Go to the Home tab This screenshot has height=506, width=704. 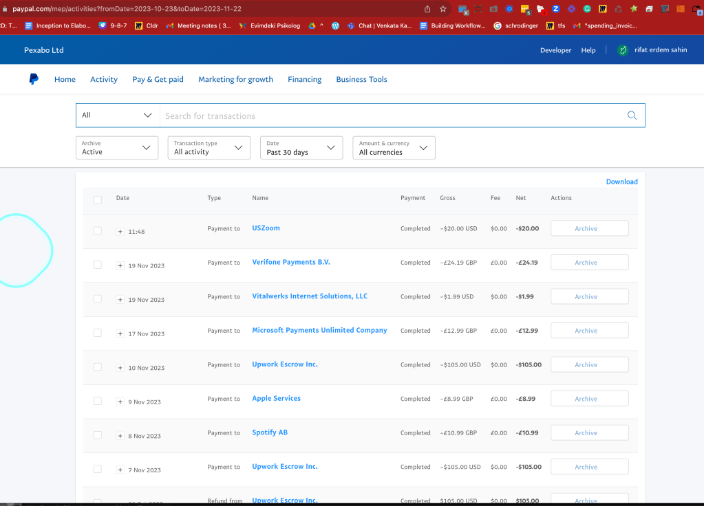pos(65,79)
